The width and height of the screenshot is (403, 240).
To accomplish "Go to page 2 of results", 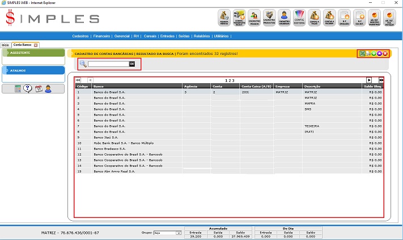I will click(x=230, y=80).
